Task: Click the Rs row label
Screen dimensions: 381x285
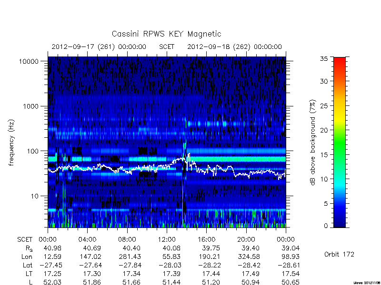Action: click(29, 248)
